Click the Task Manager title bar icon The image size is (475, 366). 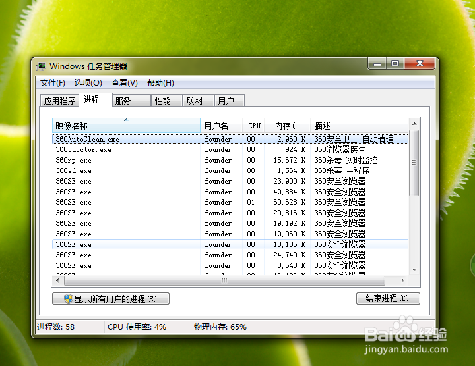pyautogui.click(x=41, y=66)
